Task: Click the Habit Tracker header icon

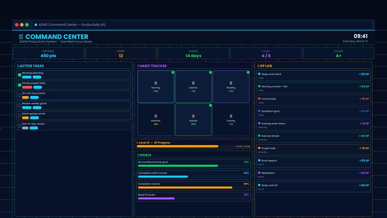Action: (x=138, y=66)
